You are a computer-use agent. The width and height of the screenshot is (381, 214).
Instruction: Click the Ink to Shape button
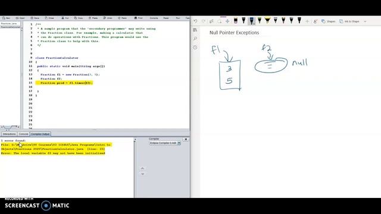point(349,21)
